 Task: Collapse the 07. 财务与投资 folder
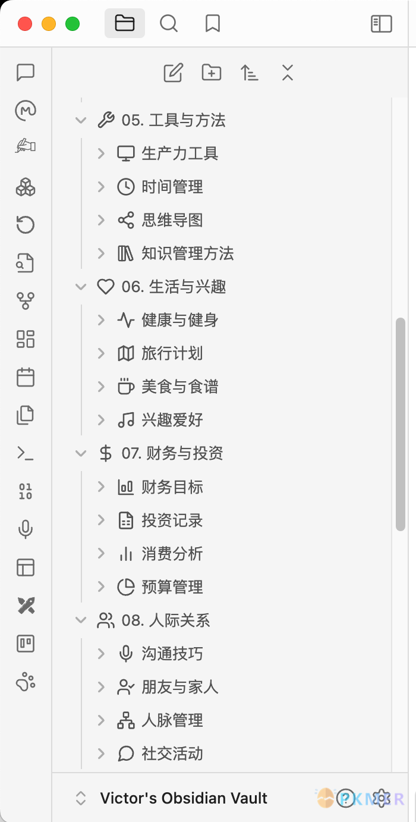(81, 453)
